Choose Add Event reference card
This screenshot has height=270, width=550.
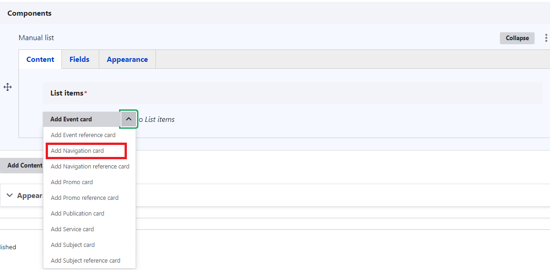point(83,135)
